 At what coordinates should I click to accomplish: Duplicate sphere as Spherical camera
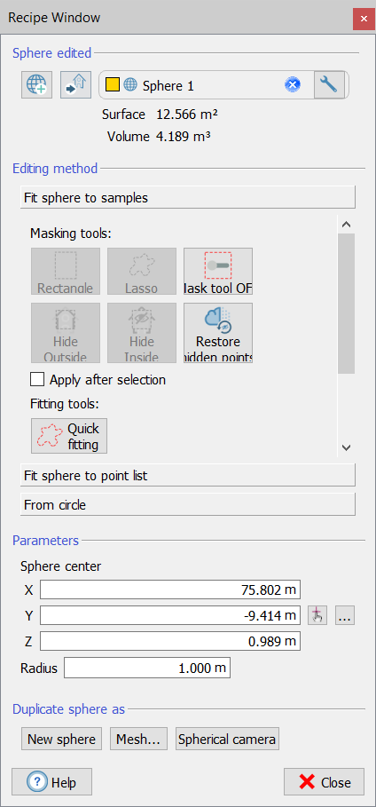pos(227,739)
